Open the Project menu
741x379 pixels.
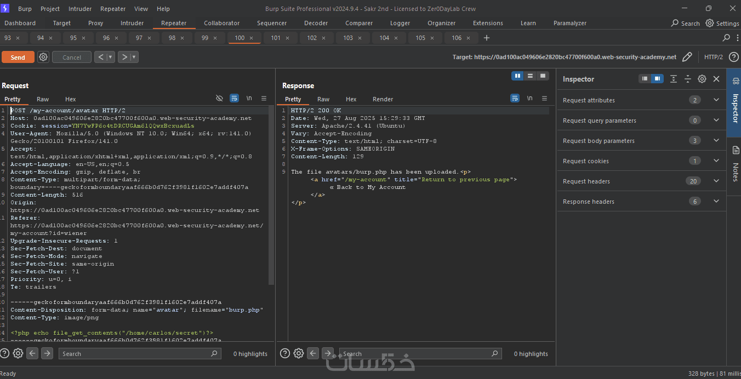click(x=50, y=9)
